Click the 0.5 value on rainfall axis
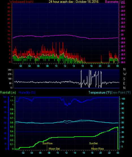 coord(12,127)
